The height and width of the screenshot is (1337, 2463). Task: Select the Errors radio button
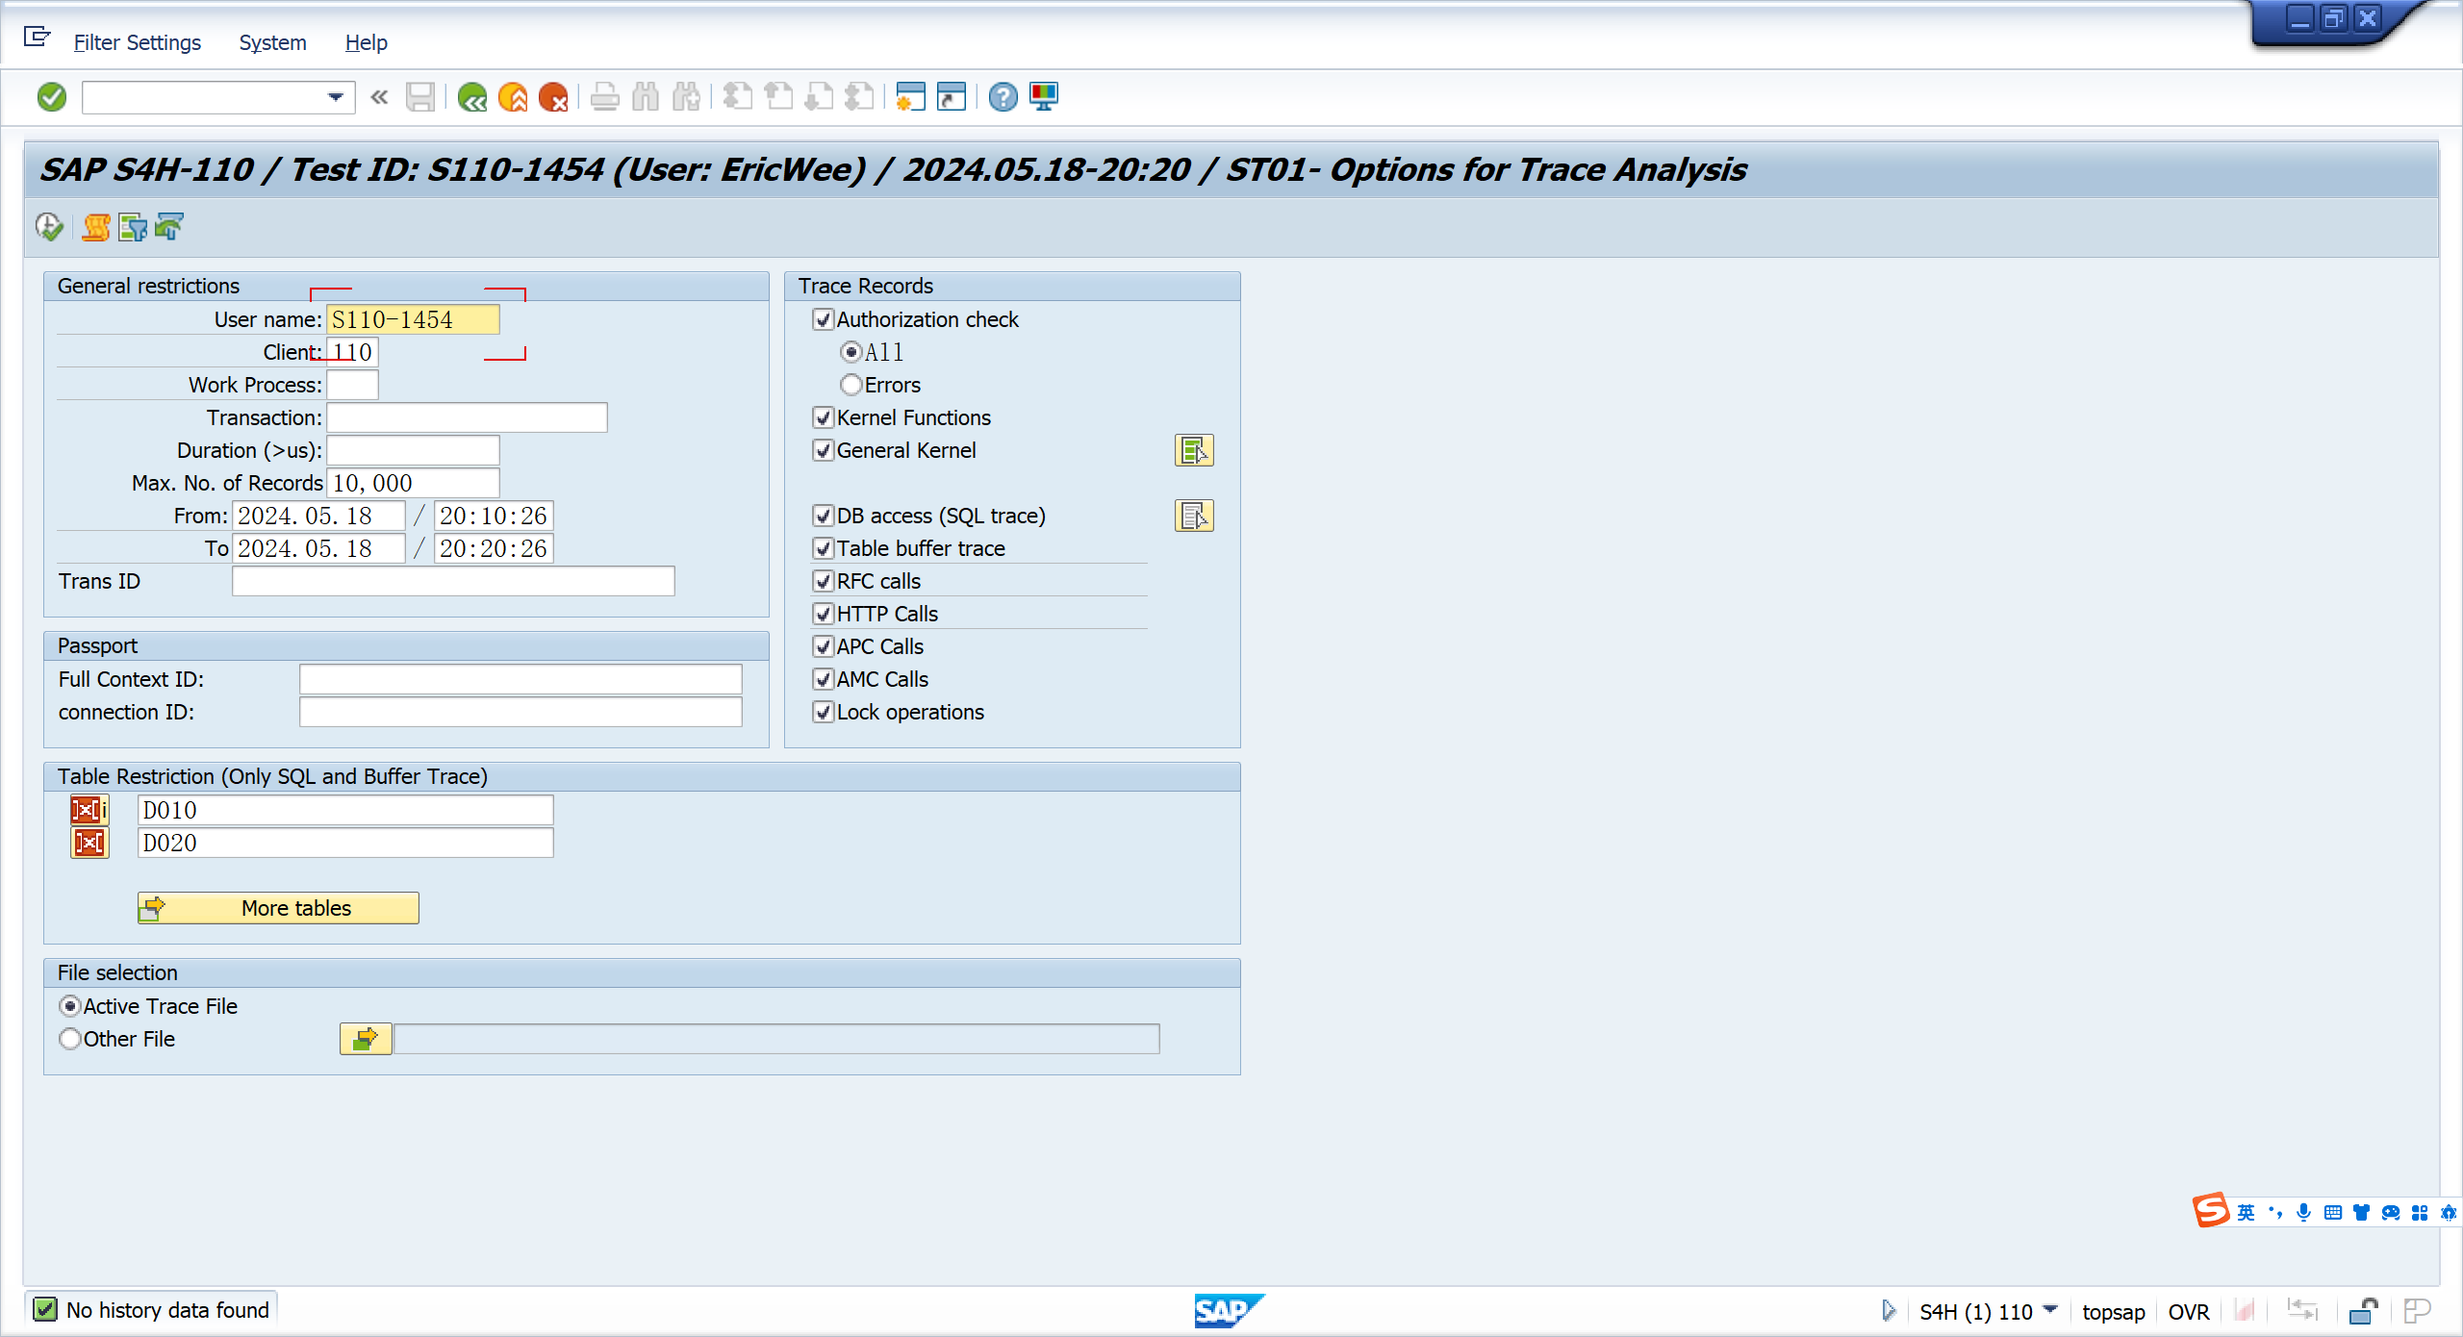[x=851, y=385]
